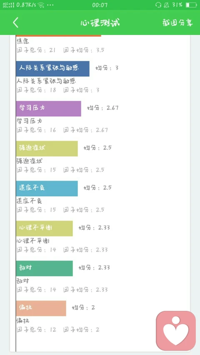This screenshot has height=355, width=200.
Task: Tap the 4G signal strength icon
Action: (8, 5)
